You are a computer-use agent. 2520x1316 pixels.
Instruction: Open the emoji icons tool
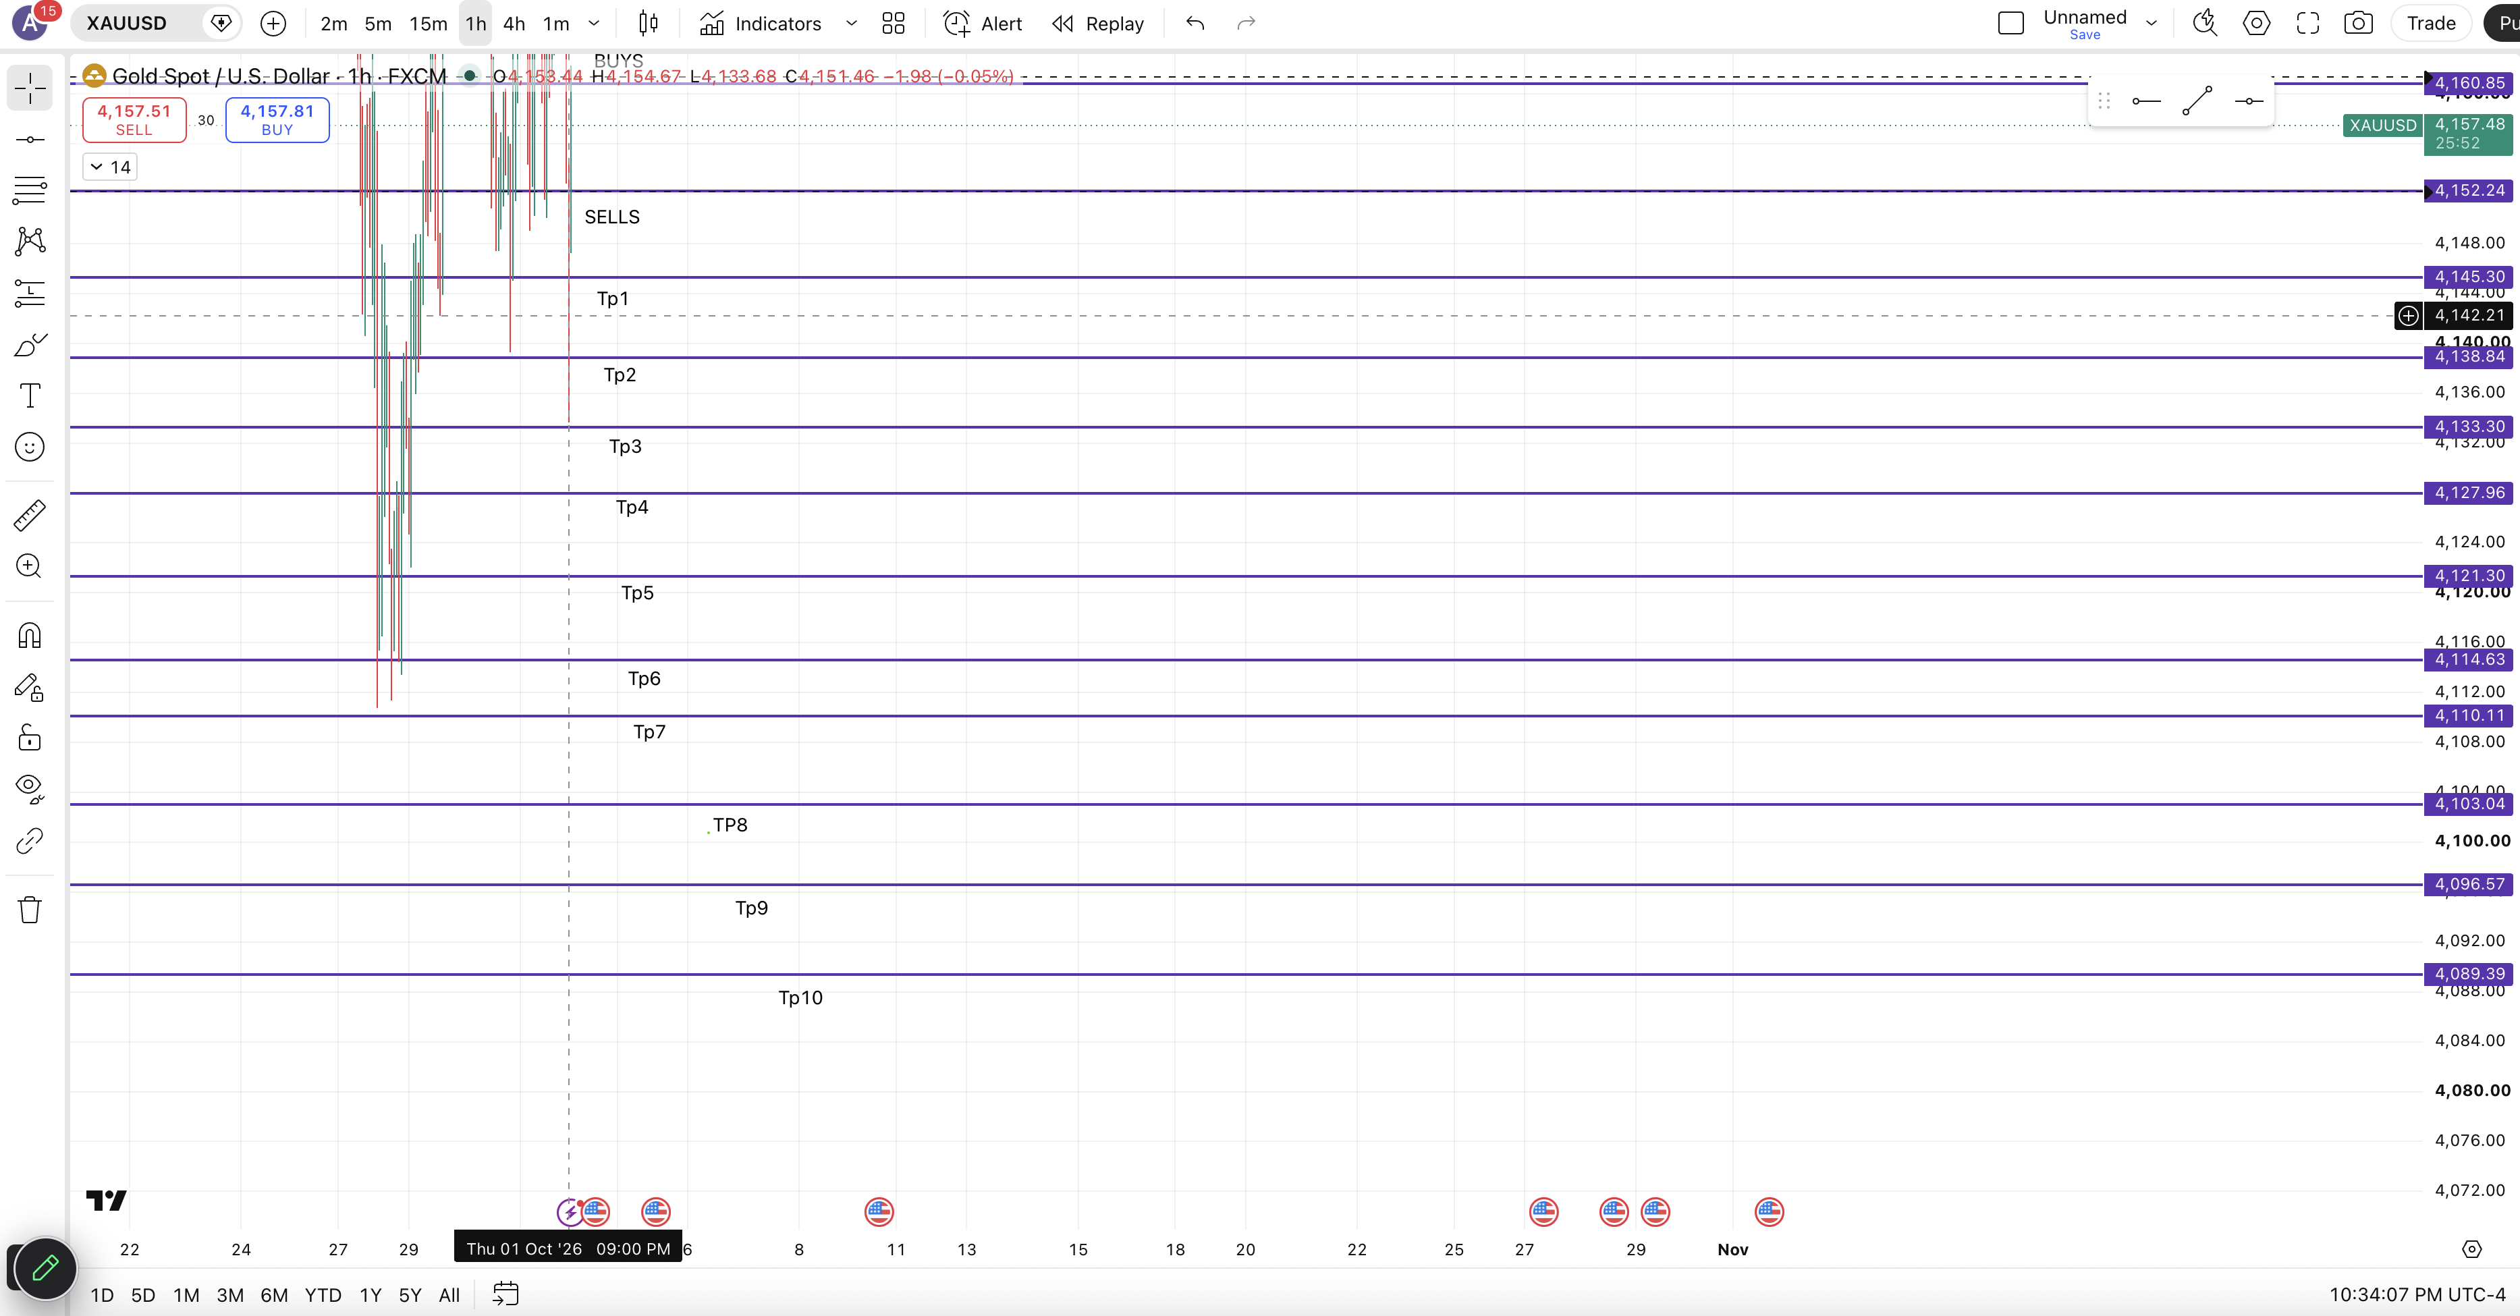tap(29, 447)
